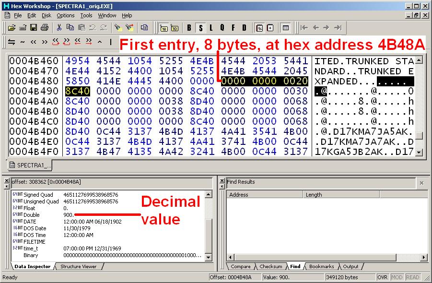
Task: Click the Block Shift Right red-arrow icon
Action: (x=89, y=42)
